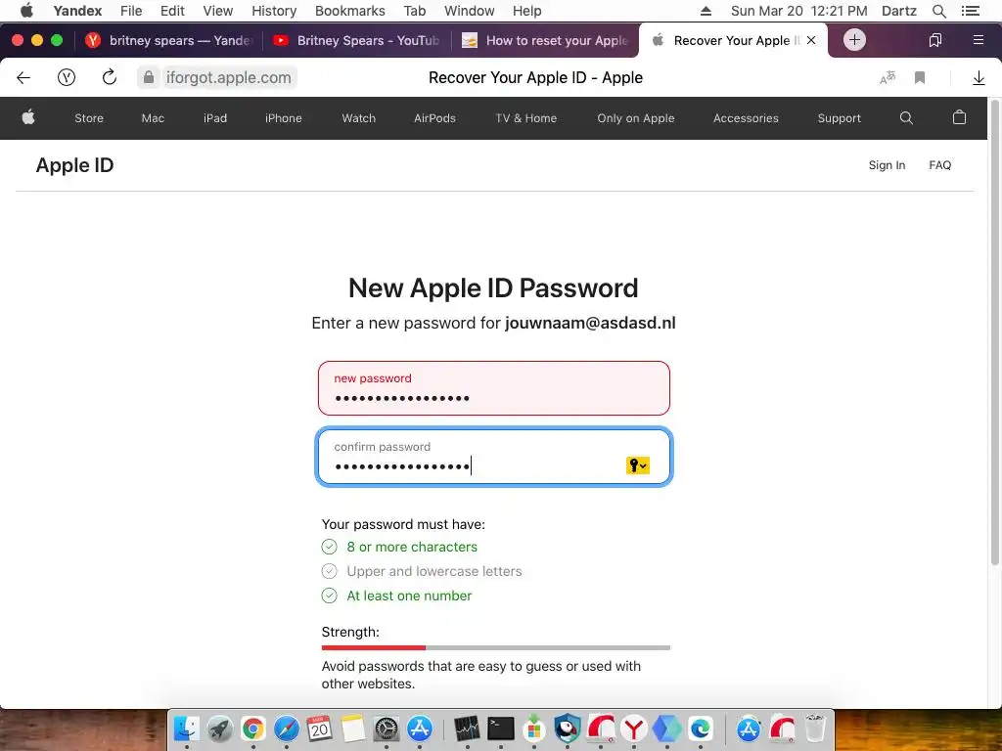Open the downloads arrow icon
The width and height of the screenshot is (1002, 751).
click(979, 78)
